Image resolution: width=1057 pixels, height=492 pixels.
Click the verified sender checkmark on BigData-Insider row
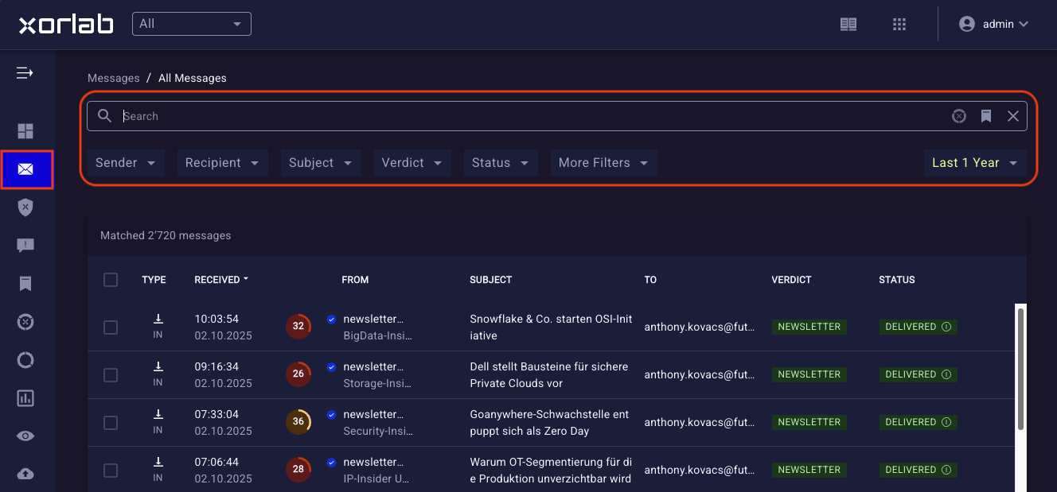331,320
